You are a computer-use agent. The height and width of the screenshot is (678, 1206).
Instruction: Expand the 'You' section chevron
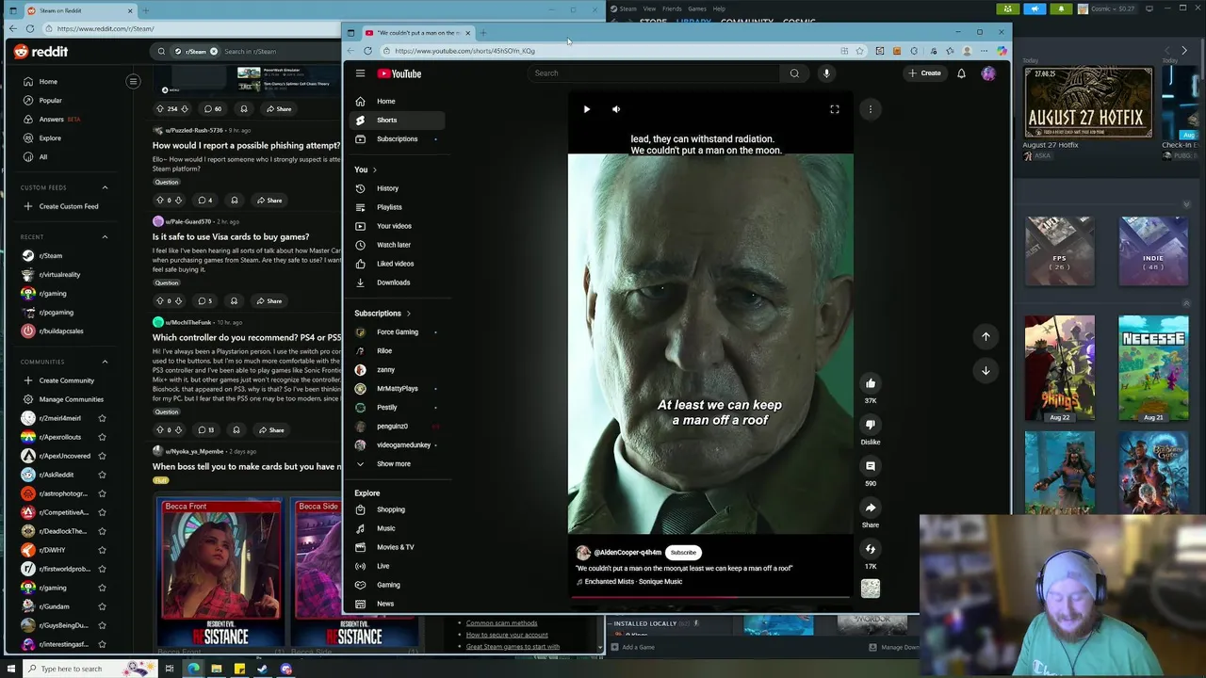click(x=374, y=169)
